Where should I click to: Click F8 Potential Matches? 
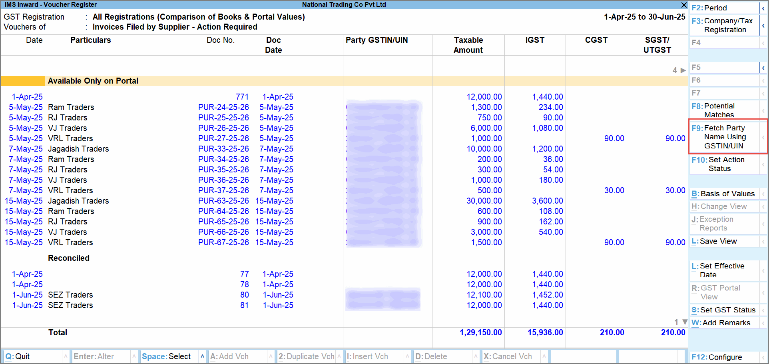click(x=724, y=110)
